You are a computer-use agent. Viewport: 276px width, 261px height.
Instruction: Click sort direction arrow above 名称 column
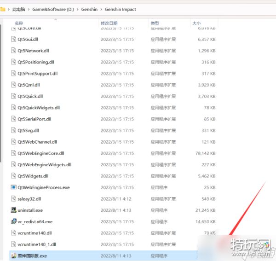pyautogui.click(x=56, y=19)
